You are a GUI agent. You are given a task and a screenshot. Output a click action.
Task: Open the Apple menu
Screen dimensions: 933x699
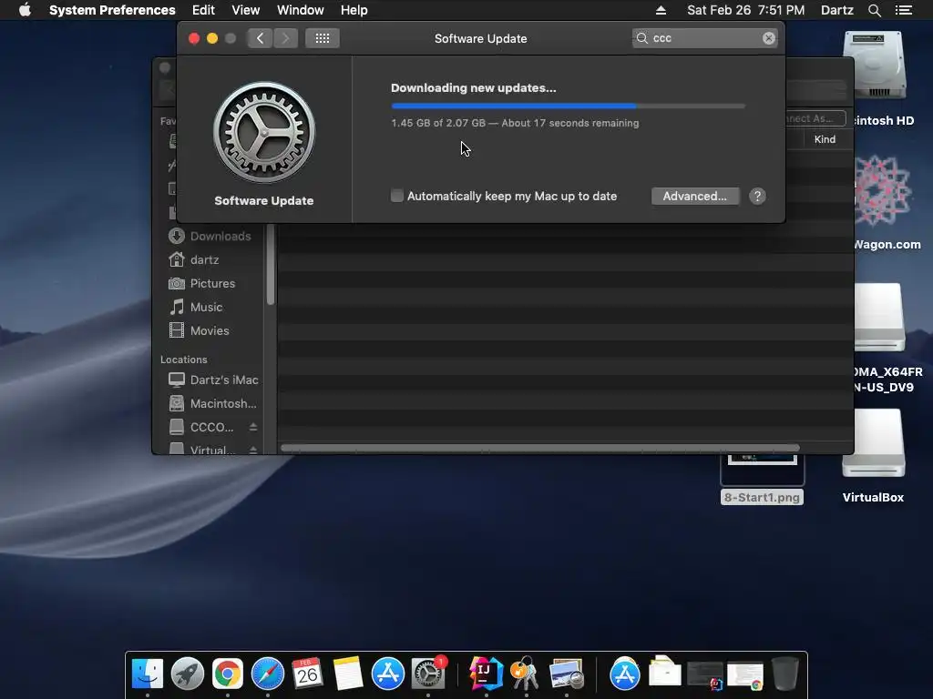coord(25,10)
